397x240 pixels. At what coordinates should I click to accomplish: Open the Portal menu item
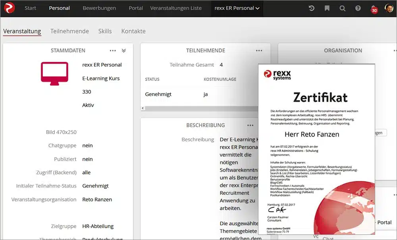click(136, 8)
